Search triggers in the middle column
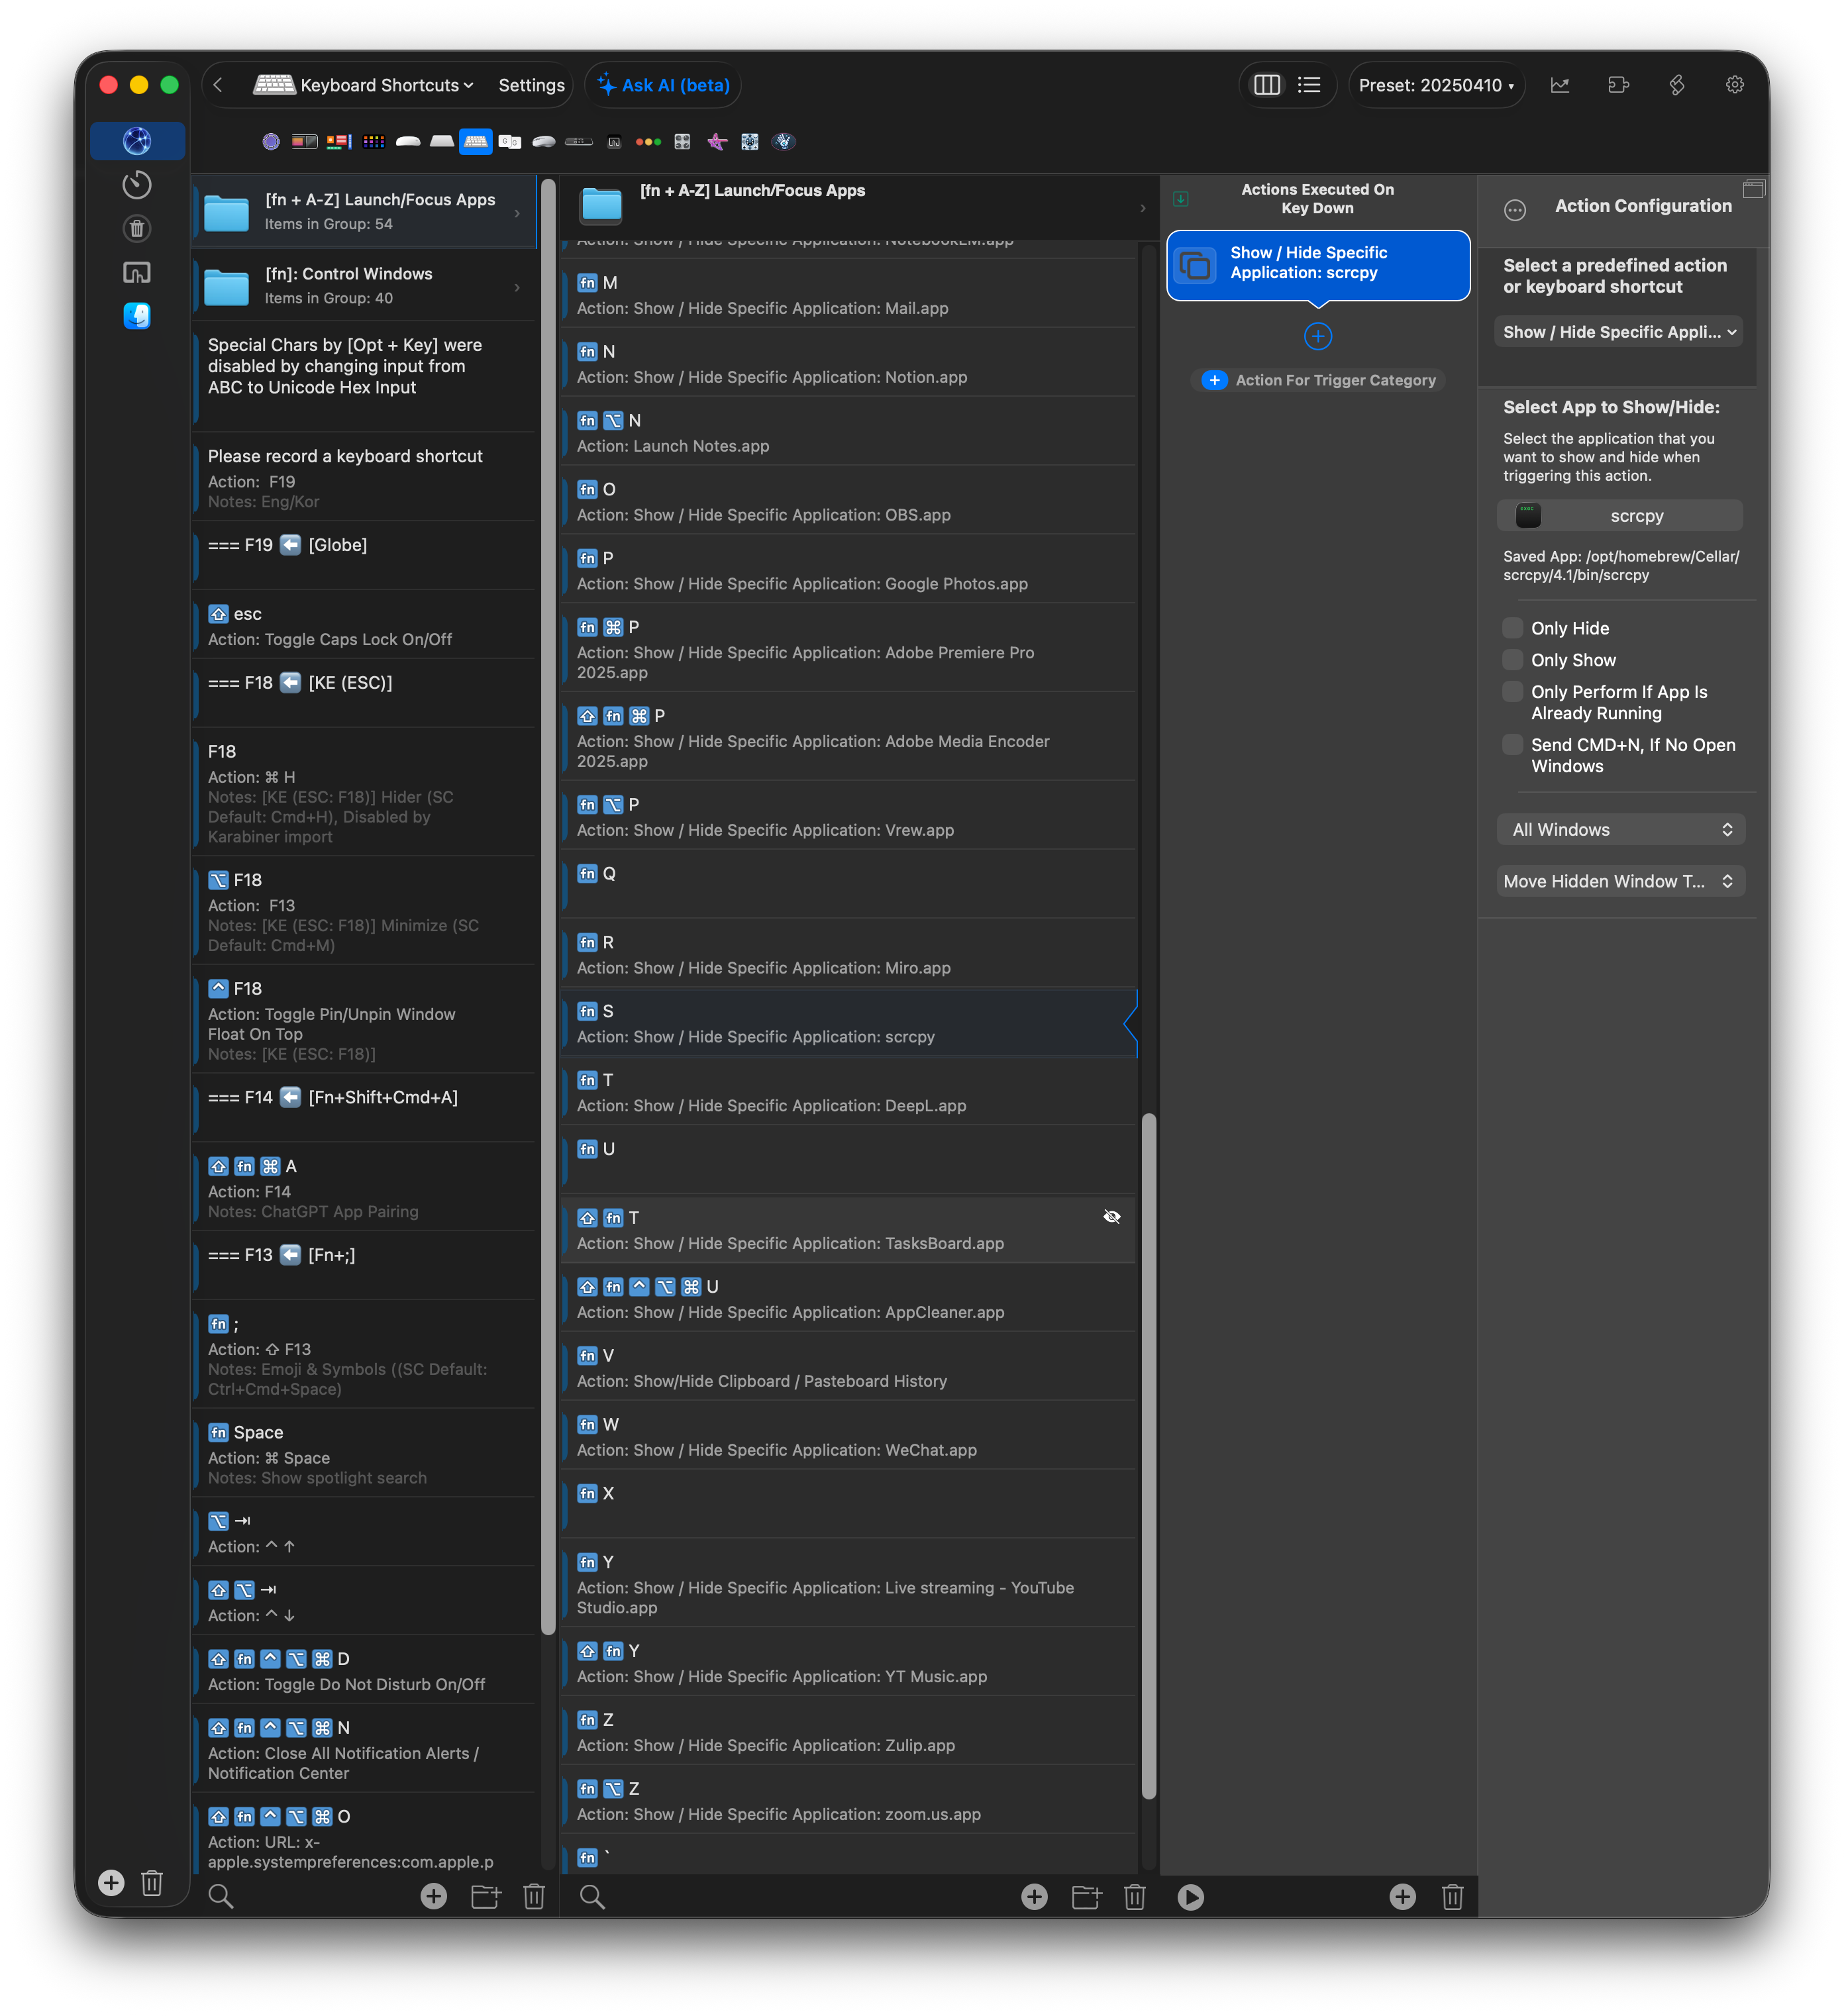1844x2016 pixels. click(x=592, y=1897)
